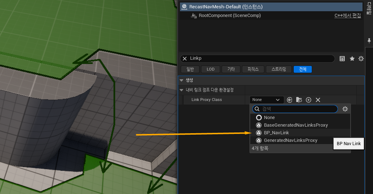The image size is (373, 194).
Task: Choose BP_NavLink class
Action: pyautogui.click(x=300, y=133)
